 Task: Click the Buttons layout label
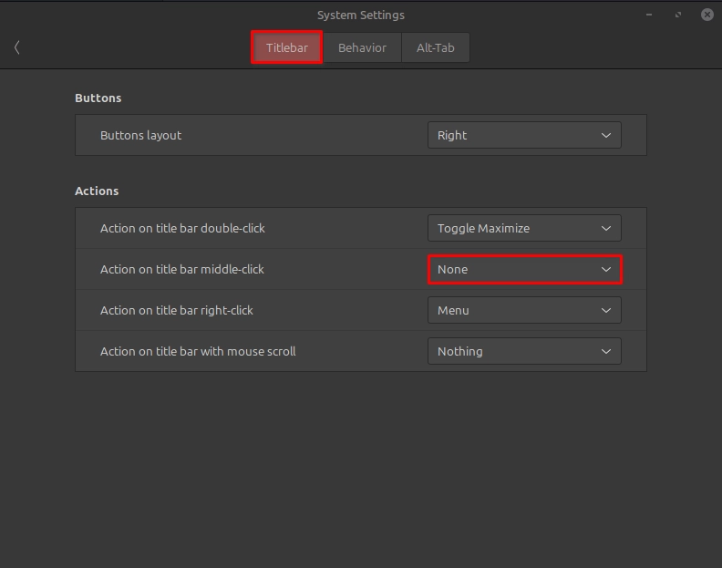coord(140,135)
